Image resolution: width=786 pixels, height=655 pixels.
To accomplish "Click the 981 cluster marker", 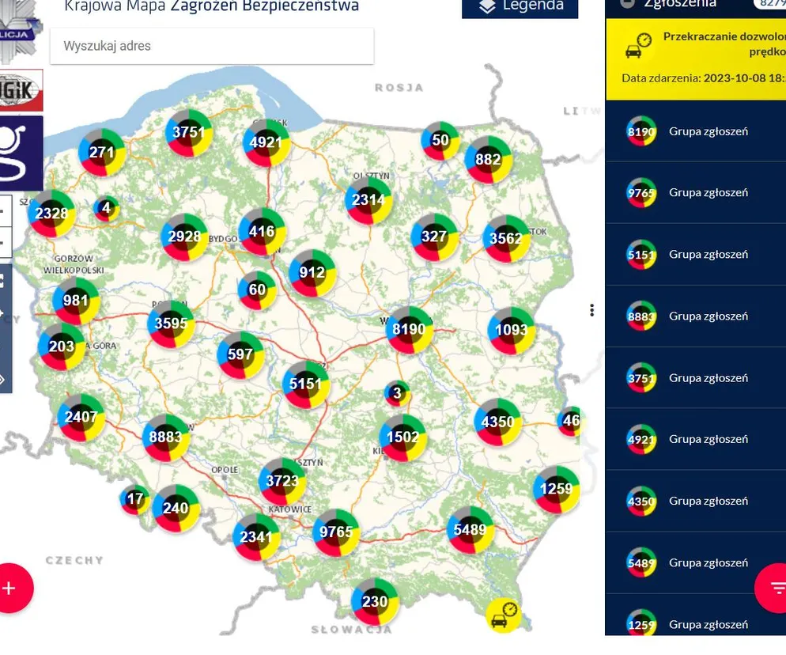I will 76,301.
